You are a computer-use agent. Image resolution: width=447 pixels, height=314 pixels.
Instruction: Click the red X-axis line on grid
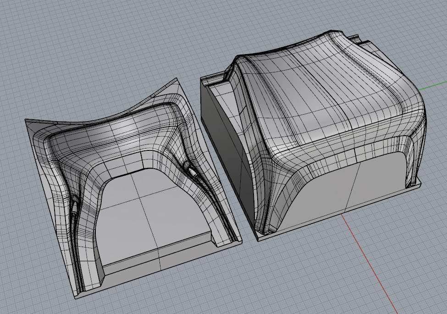coord(369,264)
